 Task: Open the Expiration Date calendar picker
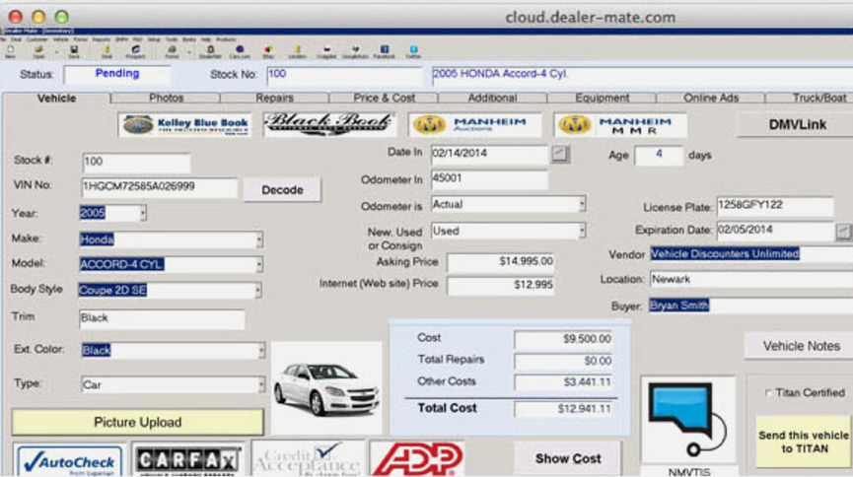[843, 232]
